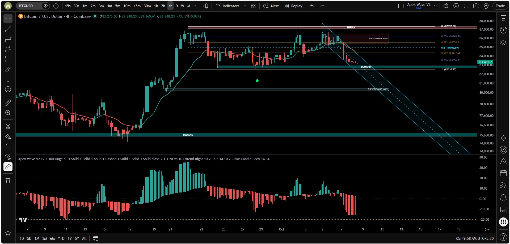
Task: Select the measure ruler tool
Action: tap(8, 102)
